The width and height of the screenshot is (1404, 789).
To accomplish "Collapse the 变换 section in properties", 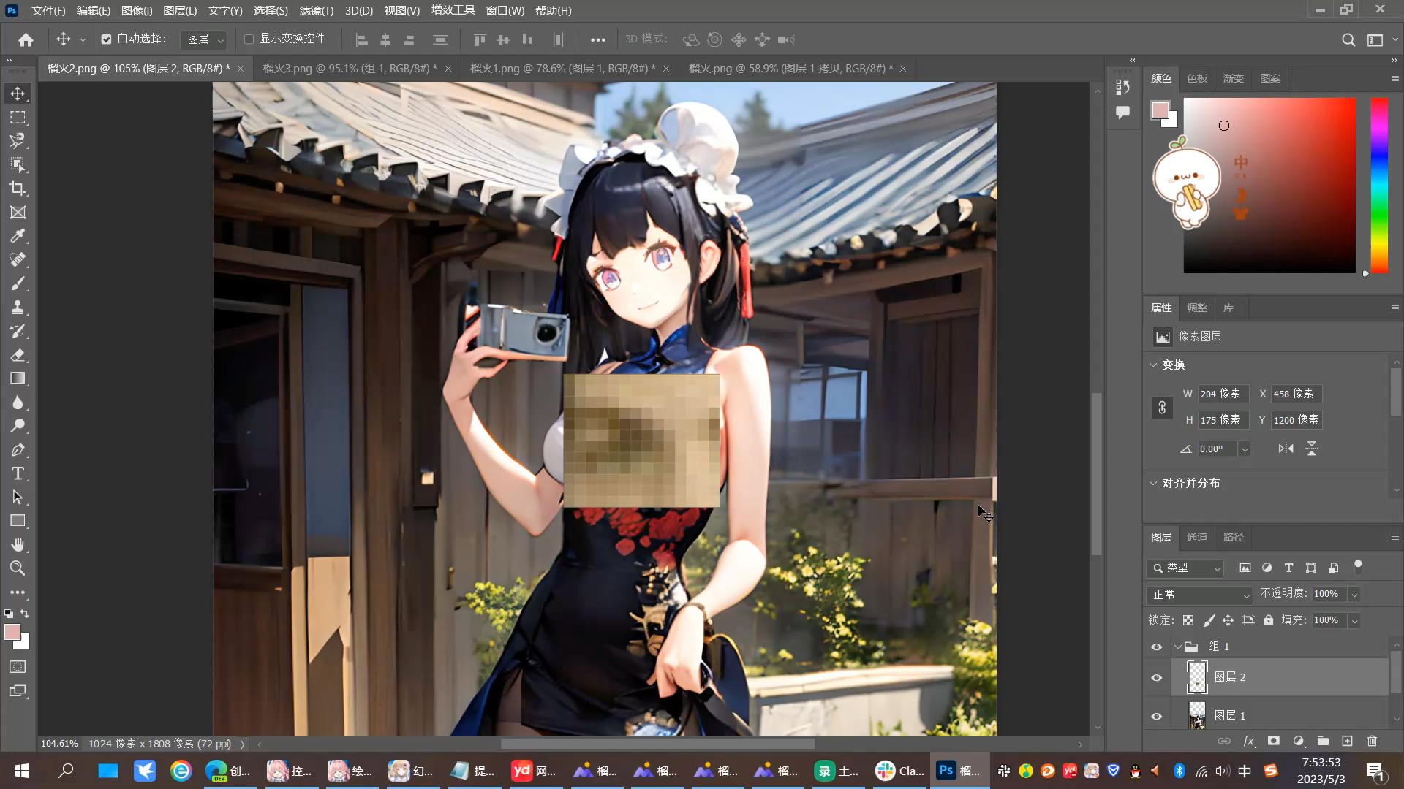I will (1153, 365).
